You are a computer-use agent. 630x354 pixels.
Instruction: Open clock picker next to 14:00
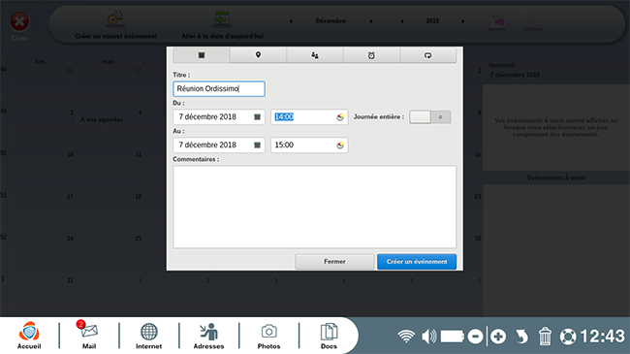pos(340,117)
